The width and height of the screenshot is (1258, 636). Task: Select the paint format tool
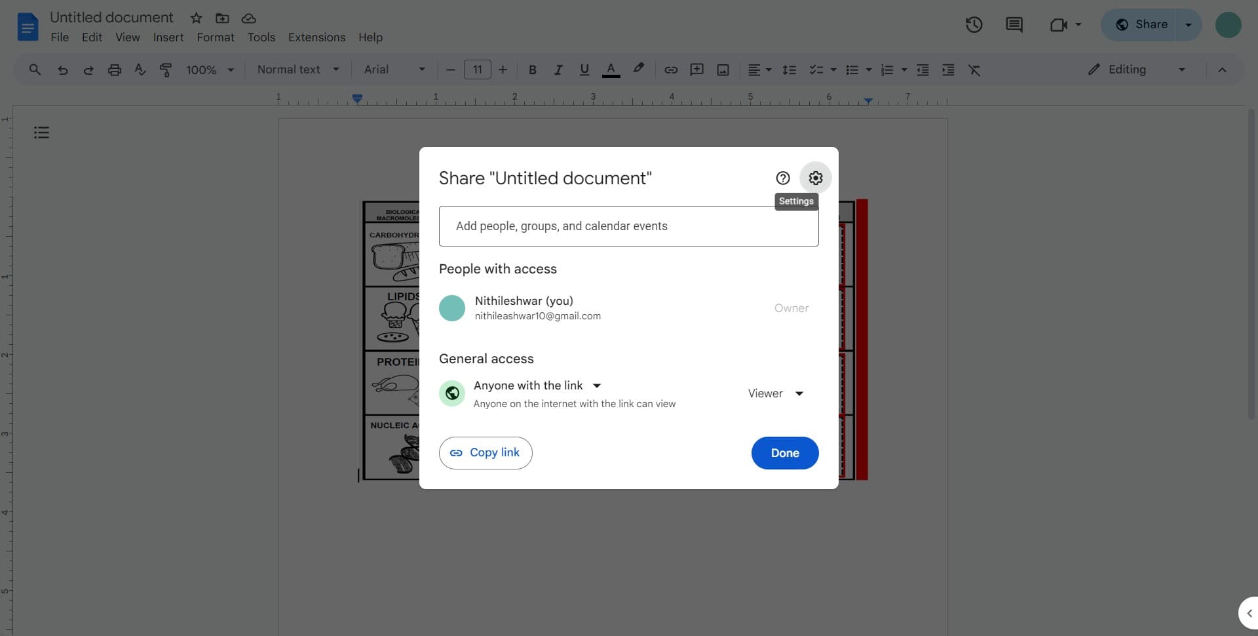click(166, 70)
